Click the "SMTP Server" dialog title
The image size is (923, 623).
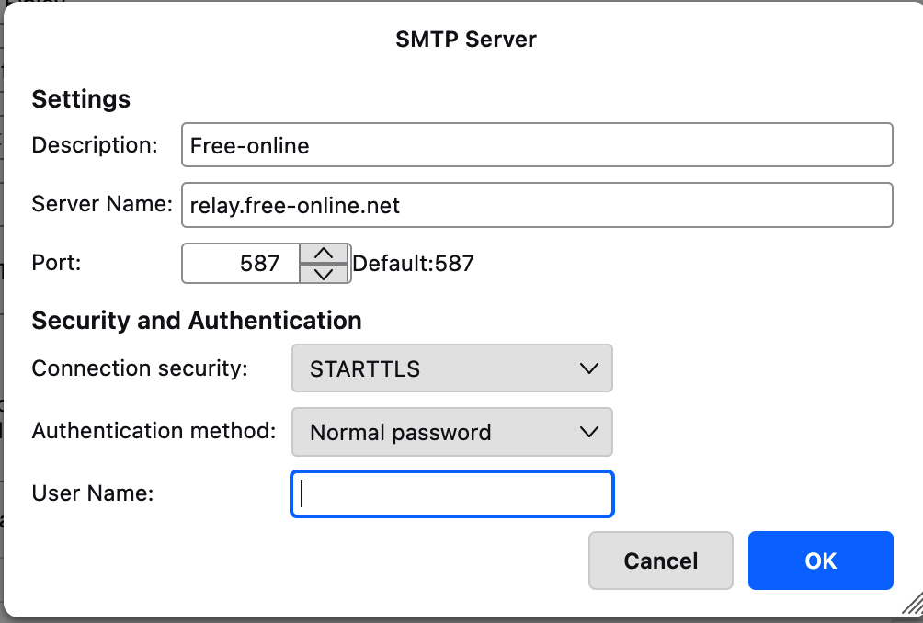[466, 40]
